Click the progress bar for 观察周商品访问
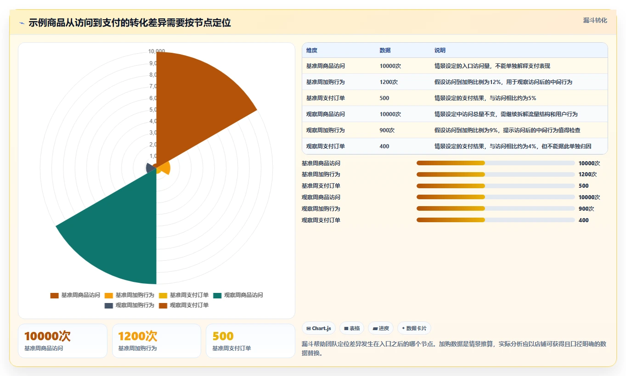 point(496,197)
